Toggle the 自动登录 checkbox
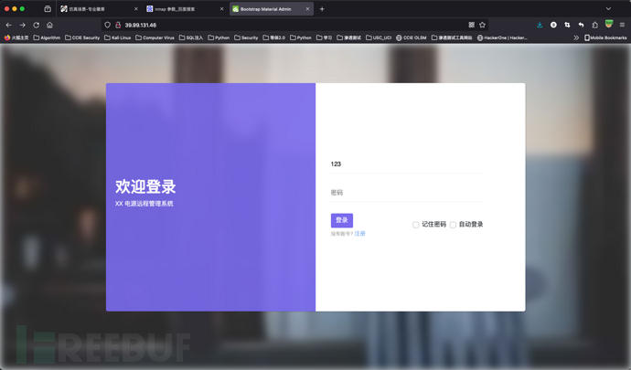 tap(453, 225)
